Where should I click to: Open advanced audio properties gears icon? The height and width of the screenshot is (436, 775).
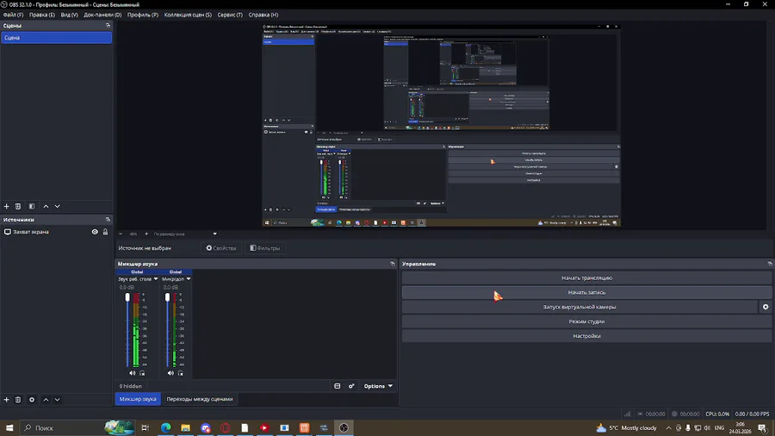[351, 386]
